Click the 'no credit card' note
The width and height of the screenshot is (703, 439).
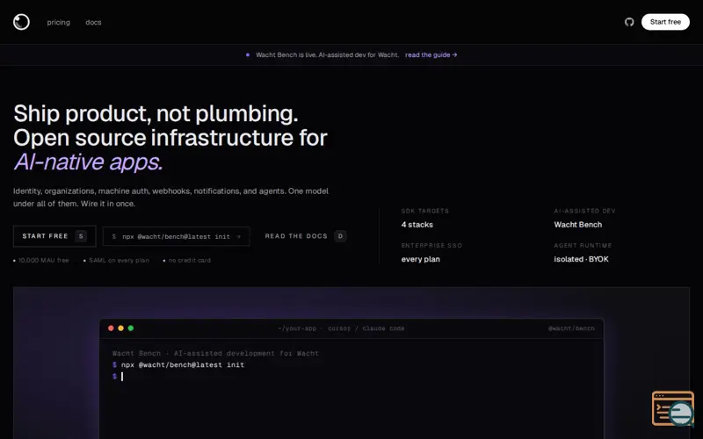(x=189, y=260)
